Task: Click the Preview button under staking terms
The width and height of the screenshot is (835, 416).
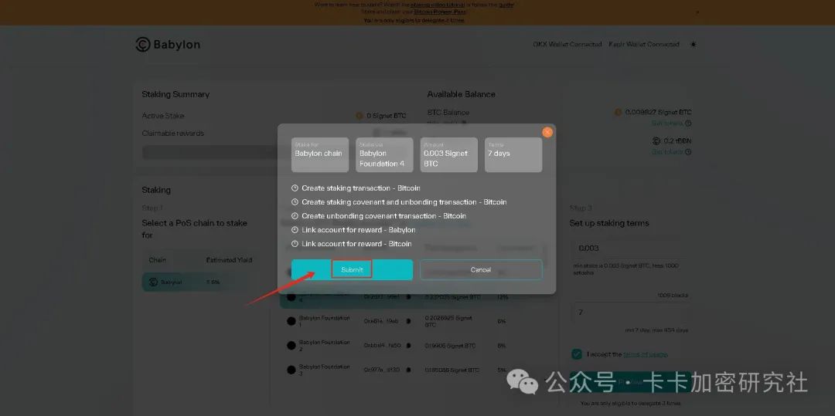Action: (631, 382)
